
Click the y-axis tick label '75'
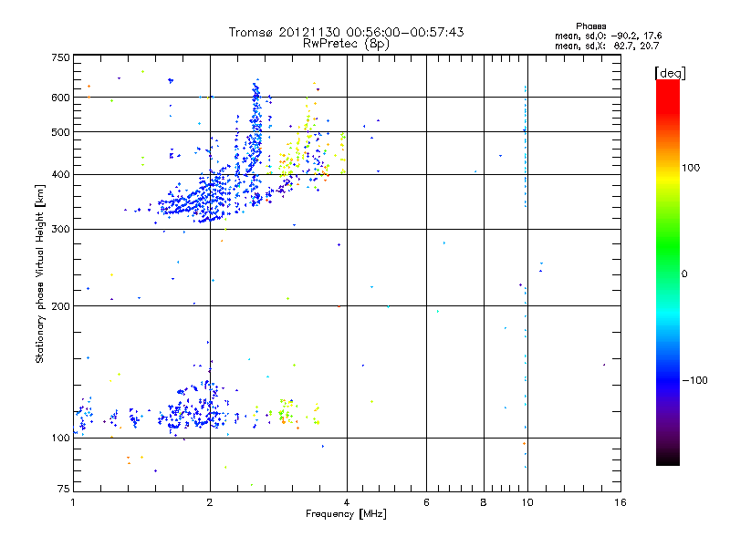pos(64,489)
